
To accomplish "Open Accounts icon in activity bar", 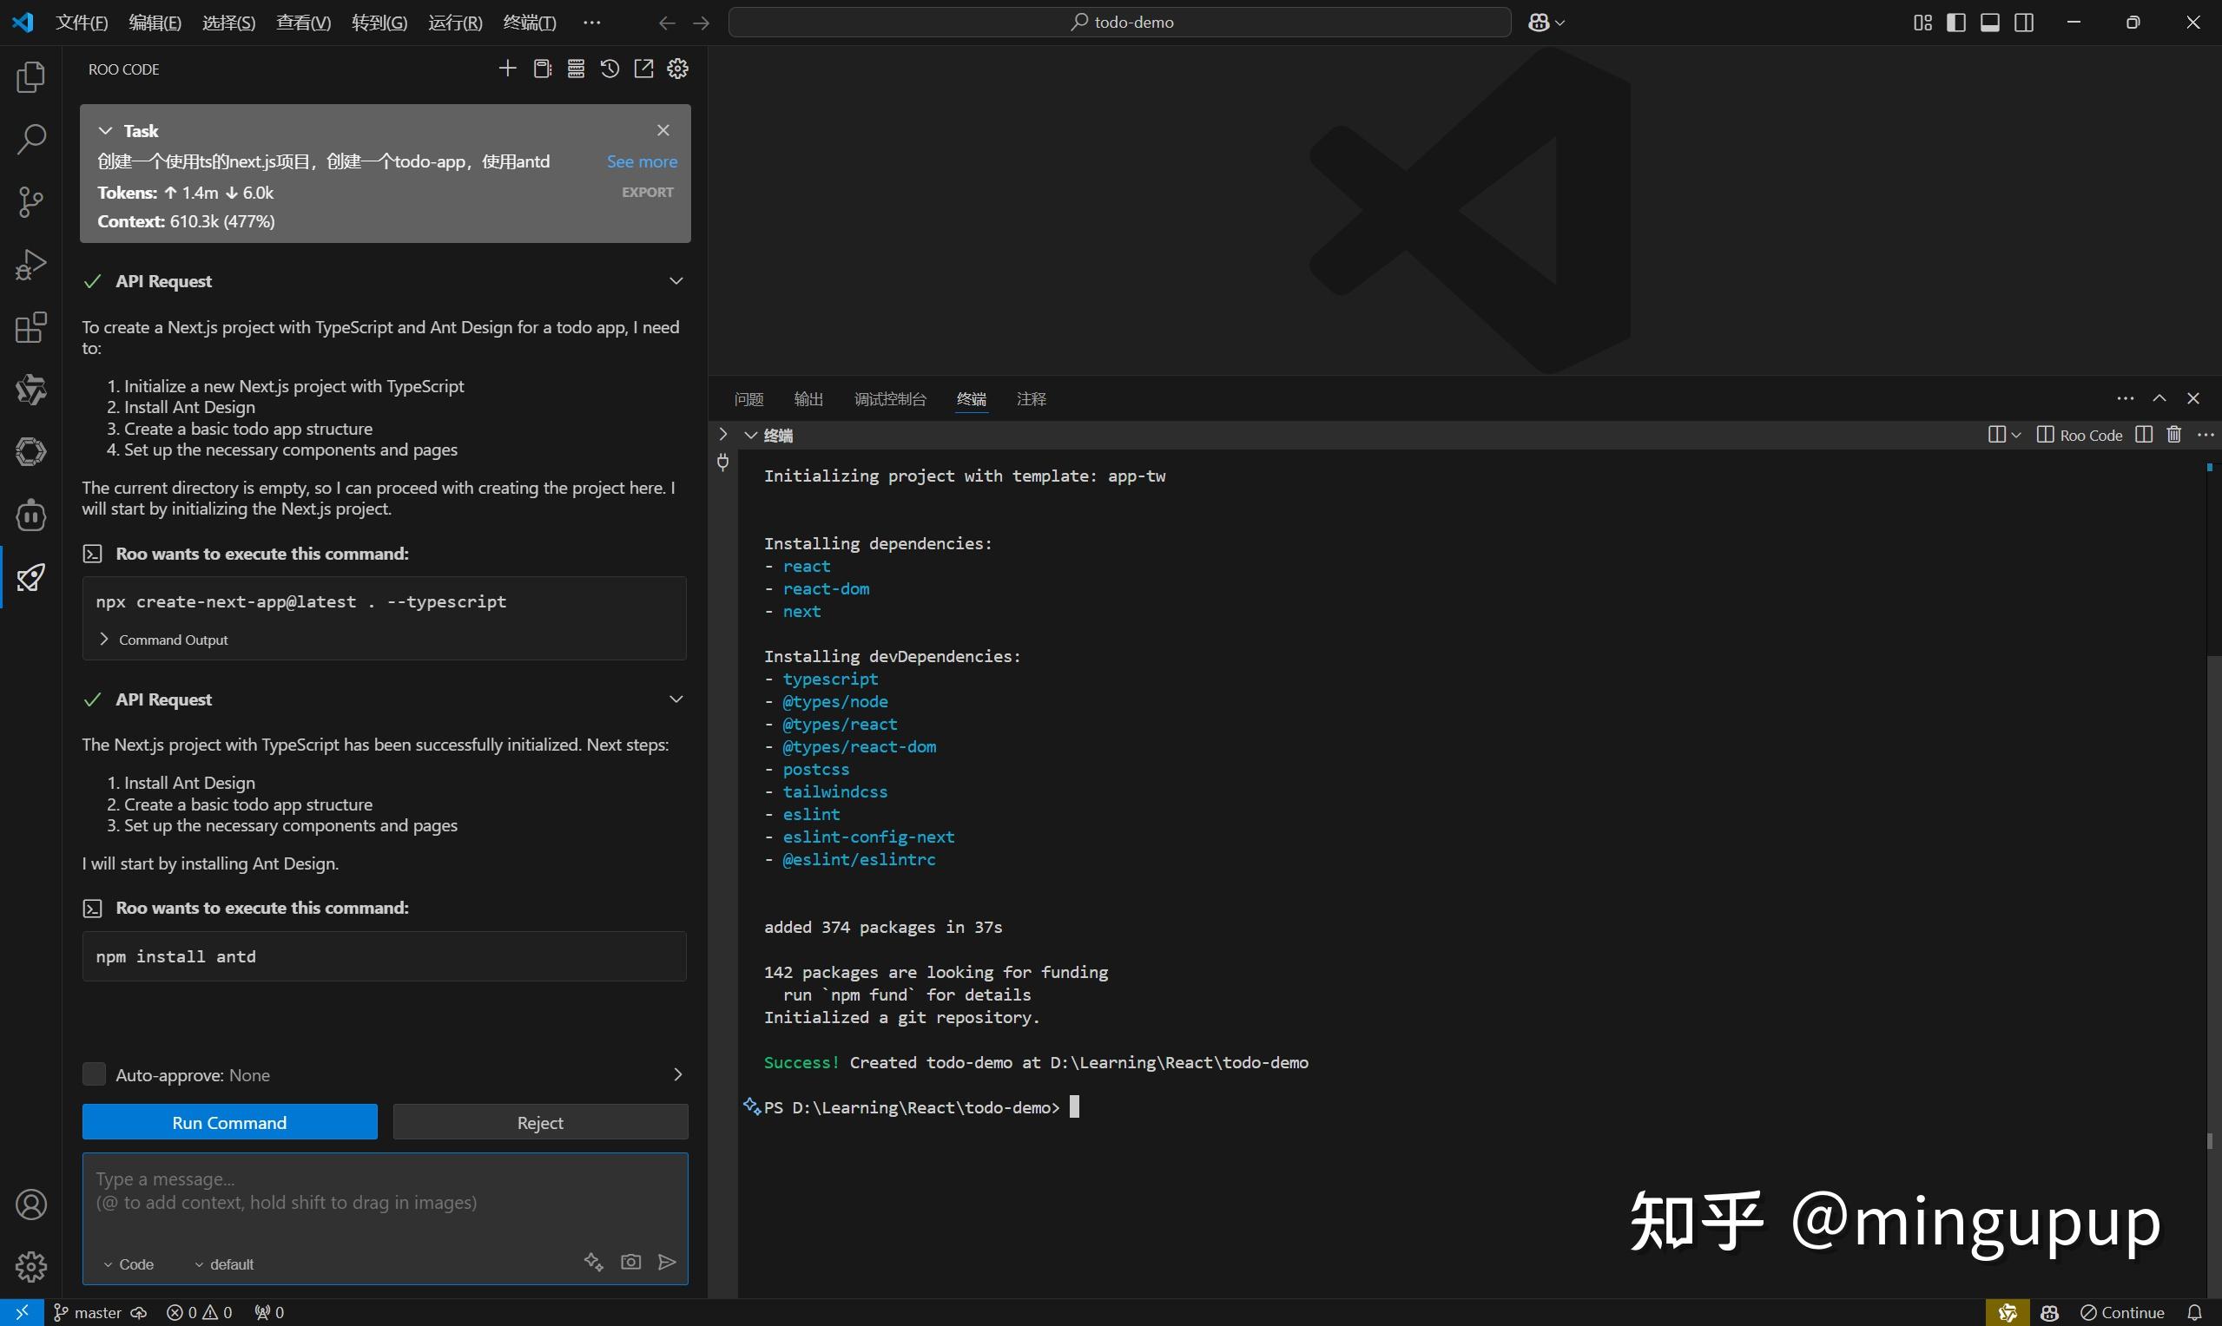I will 30,1205.
